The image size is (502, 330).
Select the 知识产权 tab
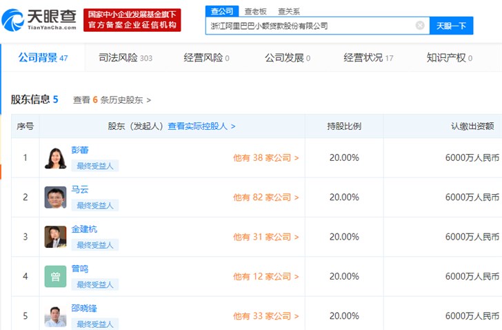click(x=450, y=58)
